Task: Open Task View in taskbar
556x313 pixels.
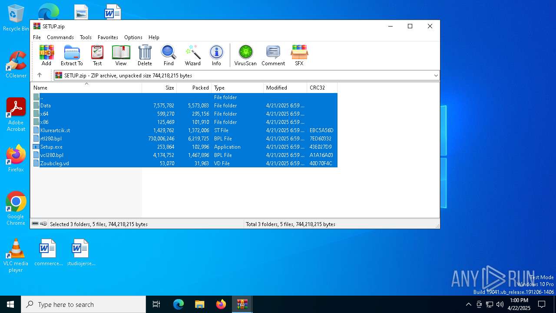Action: [156, 304]
